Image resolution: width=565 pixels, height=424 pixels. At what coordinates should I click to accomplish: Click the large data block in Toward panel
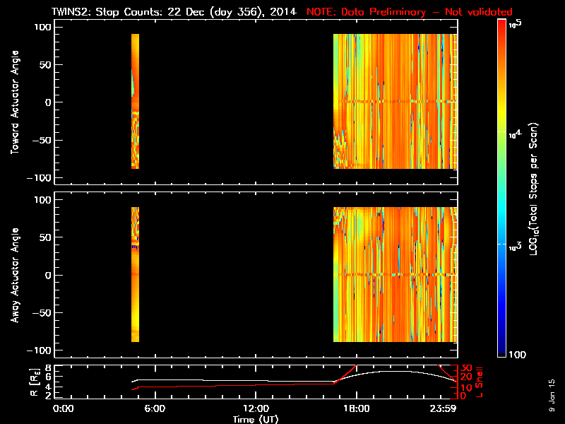[x=394, y=101]
